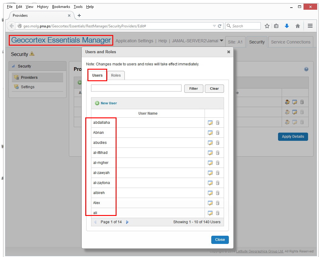This screenshot has height=257, width=319.
Task: Switch to the Roles tab
Action: (116, 75)
